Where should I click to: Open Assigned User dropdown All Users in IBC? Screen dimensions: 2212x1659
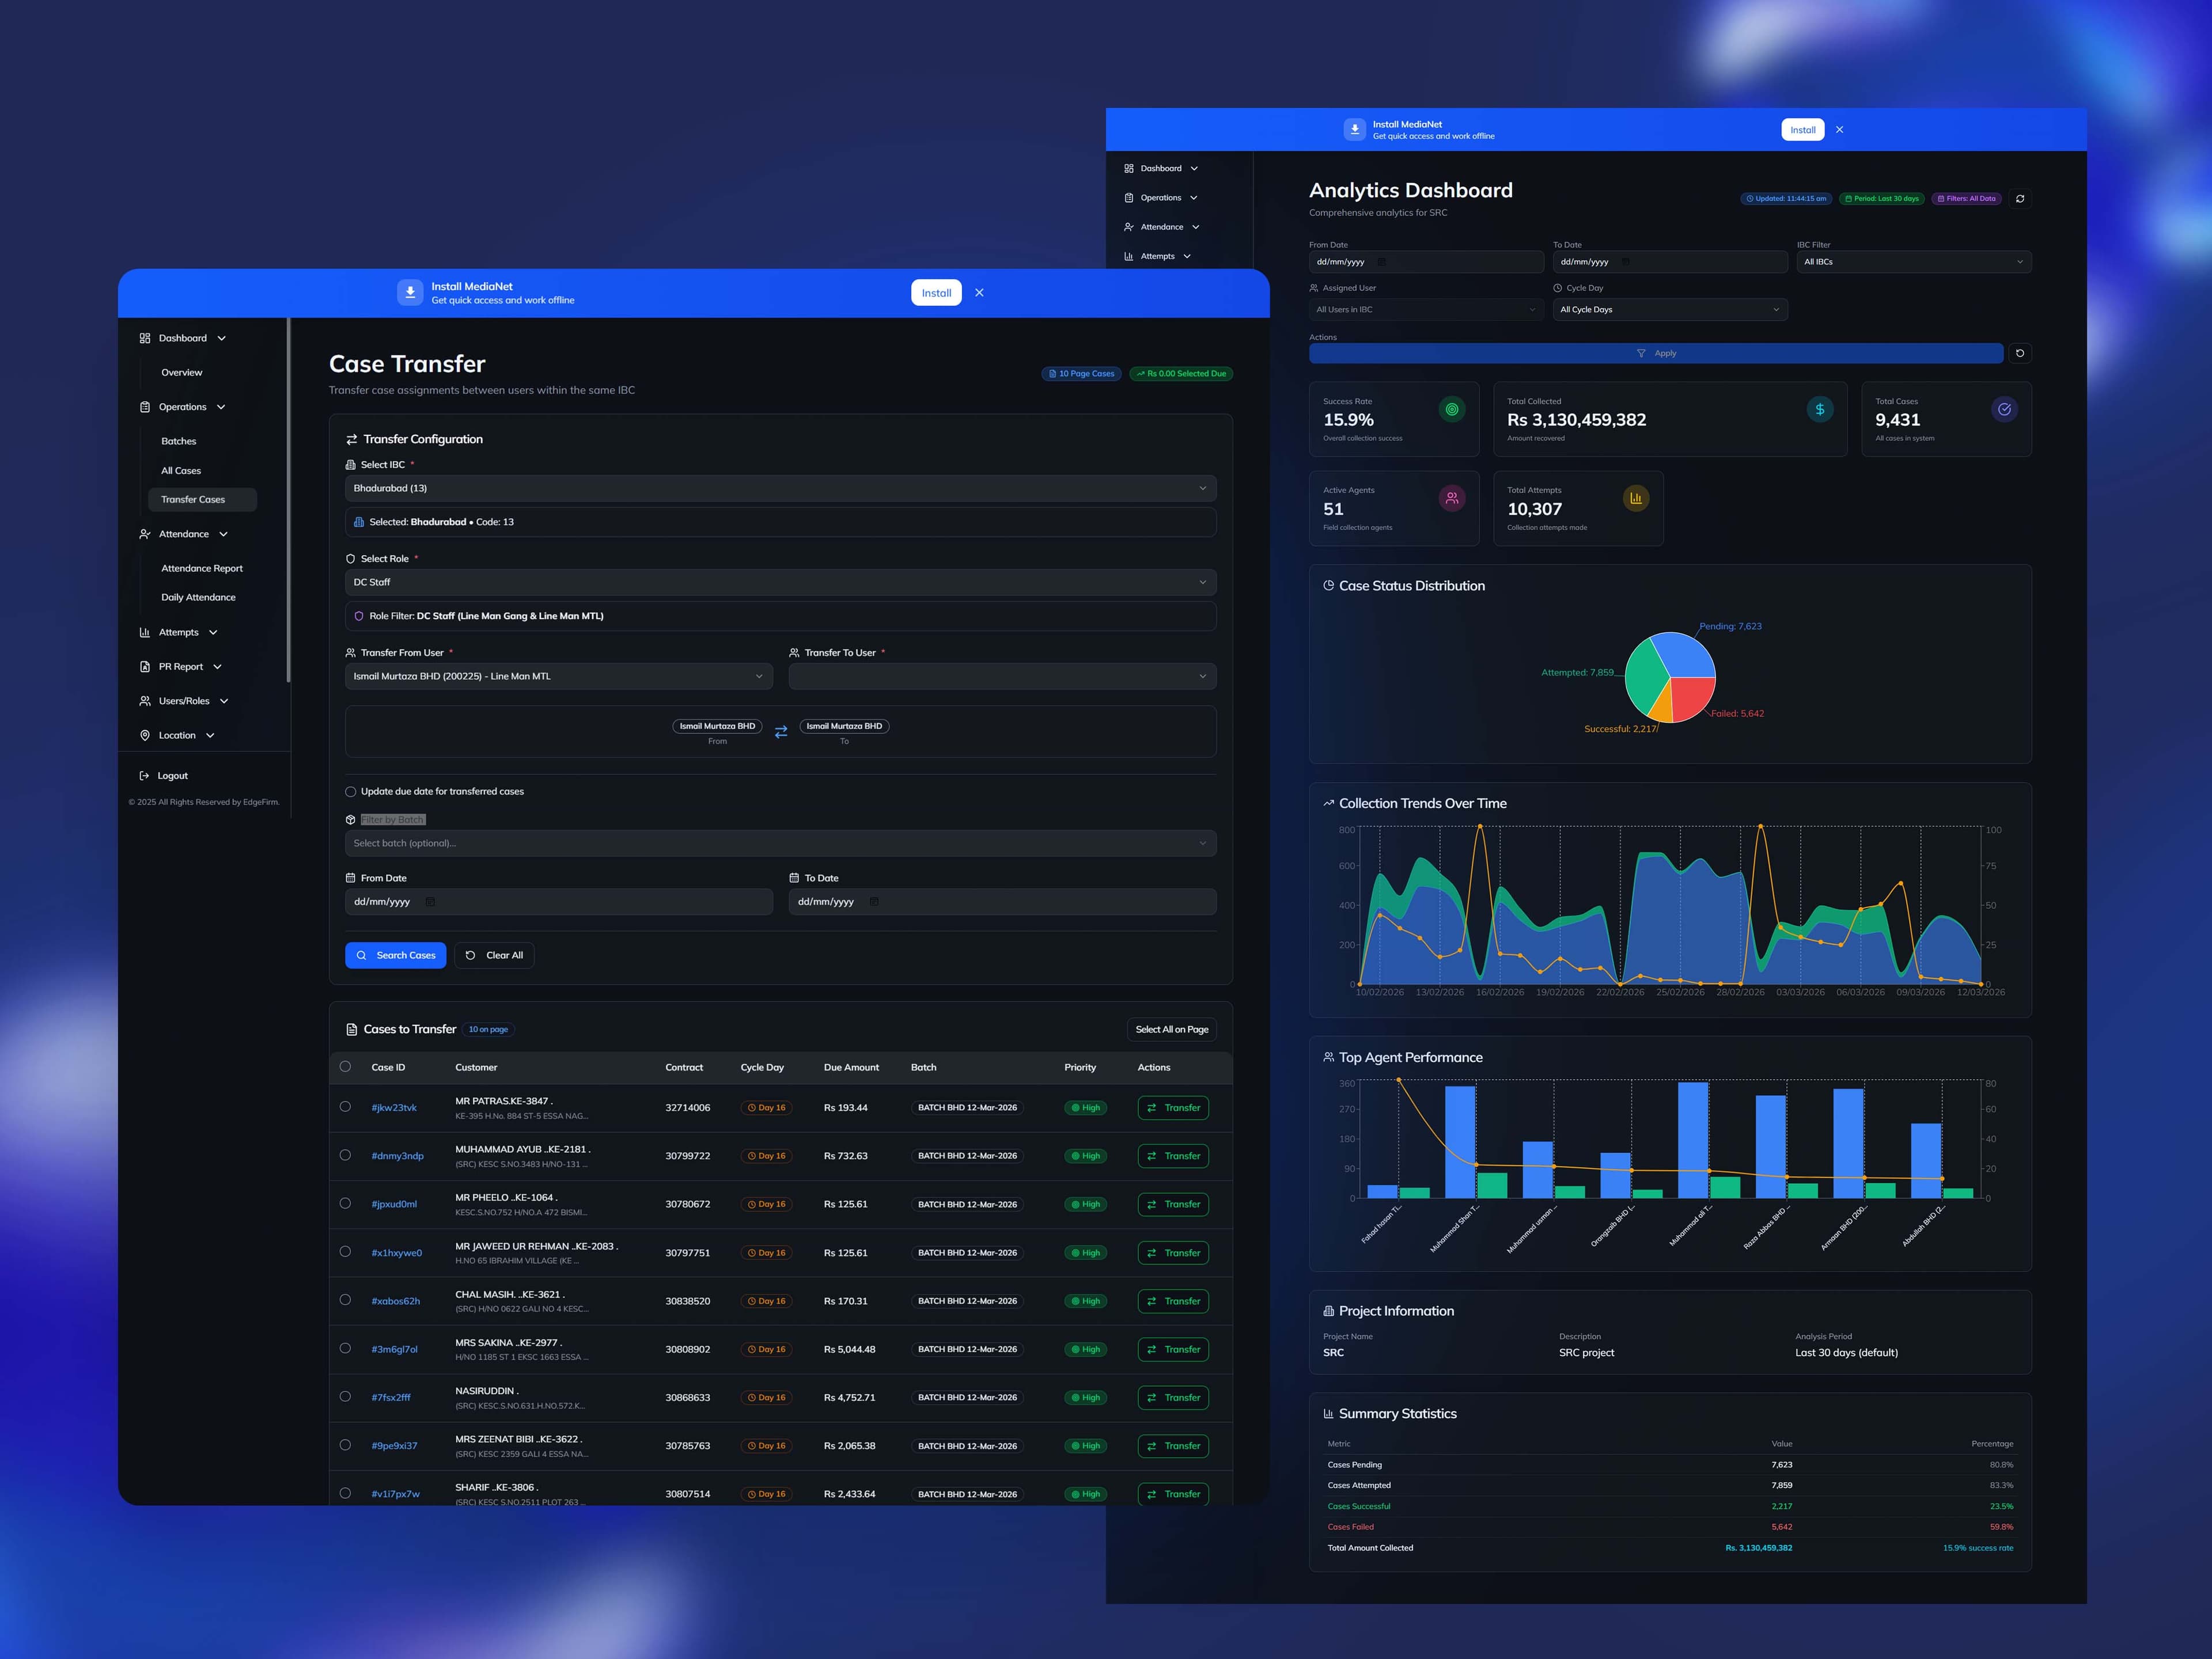pos(1426,310)
